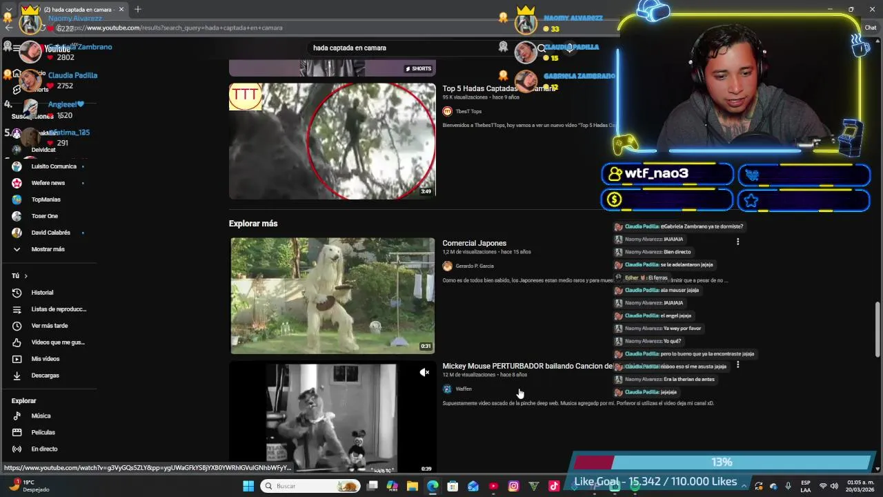Screen dimensions: 883x497
Task: Open Task View on taskbar
Action: tap(373, 486)
